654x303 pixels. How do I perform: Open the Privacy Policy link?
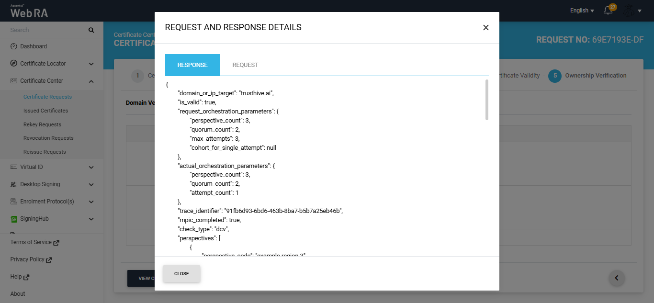31,259
